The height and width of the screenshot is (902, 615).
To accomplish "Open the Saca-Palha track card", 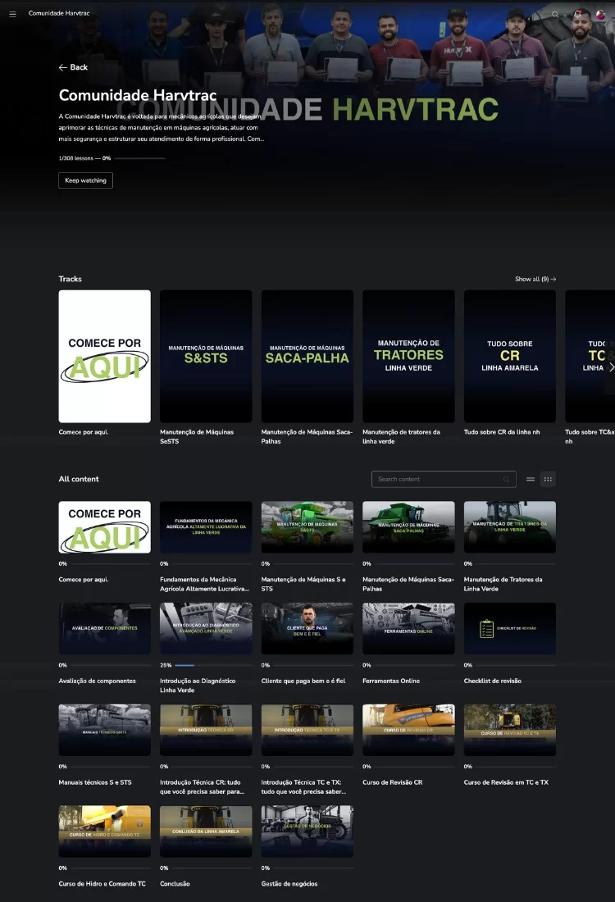I will point(307,356).
